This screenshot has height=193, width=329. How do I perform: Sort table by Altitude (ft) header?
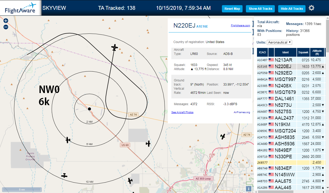(x=317, y=52)
